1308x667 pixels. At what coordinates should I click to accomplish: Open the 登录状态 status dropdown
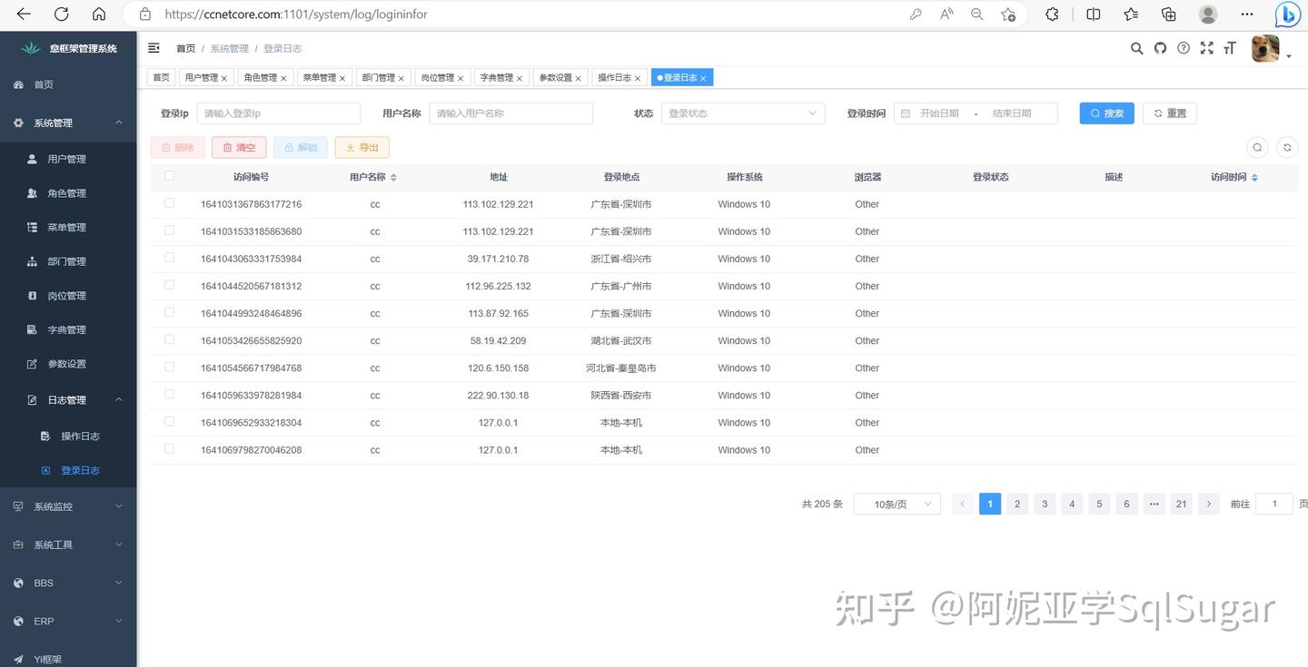743,113
